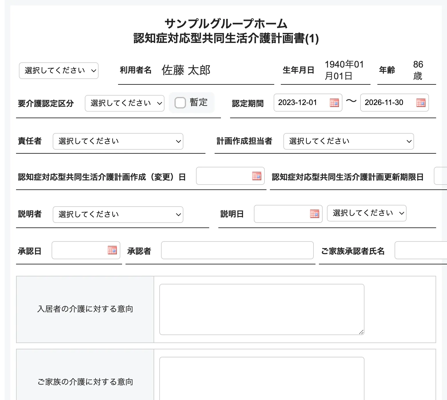Click the 2026-11-30 end date field
Image resolution: width=447 pixels, height=400 pixels.
point(394,102)
